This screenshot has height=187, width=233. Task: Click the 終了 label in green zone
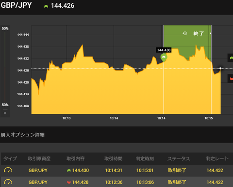[199, 33]
